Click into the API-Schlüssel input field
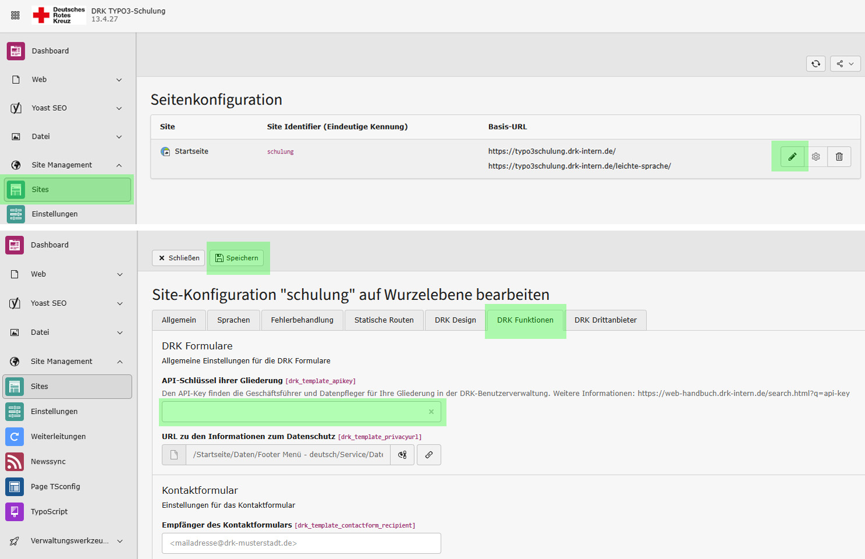The width and height of the screenshot is (865, 559). (301, 412)
